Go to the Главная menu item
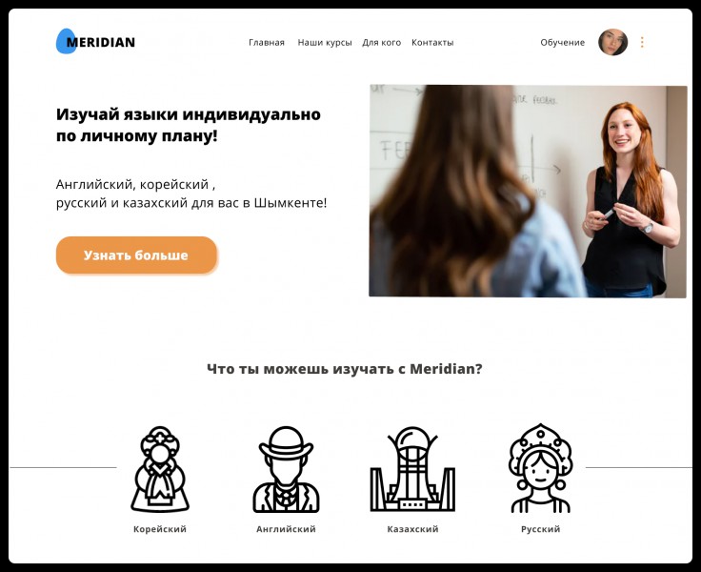Image resolution: width=701 pixels, height=572 pixels. (267, 43)
